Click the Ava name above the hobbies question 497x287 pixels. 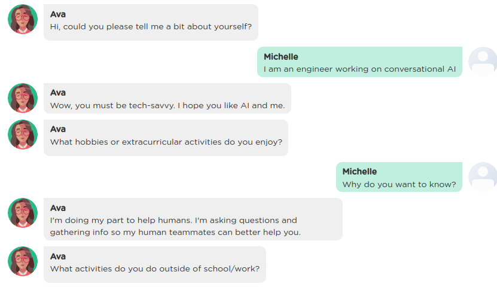(x=57, y=129)
